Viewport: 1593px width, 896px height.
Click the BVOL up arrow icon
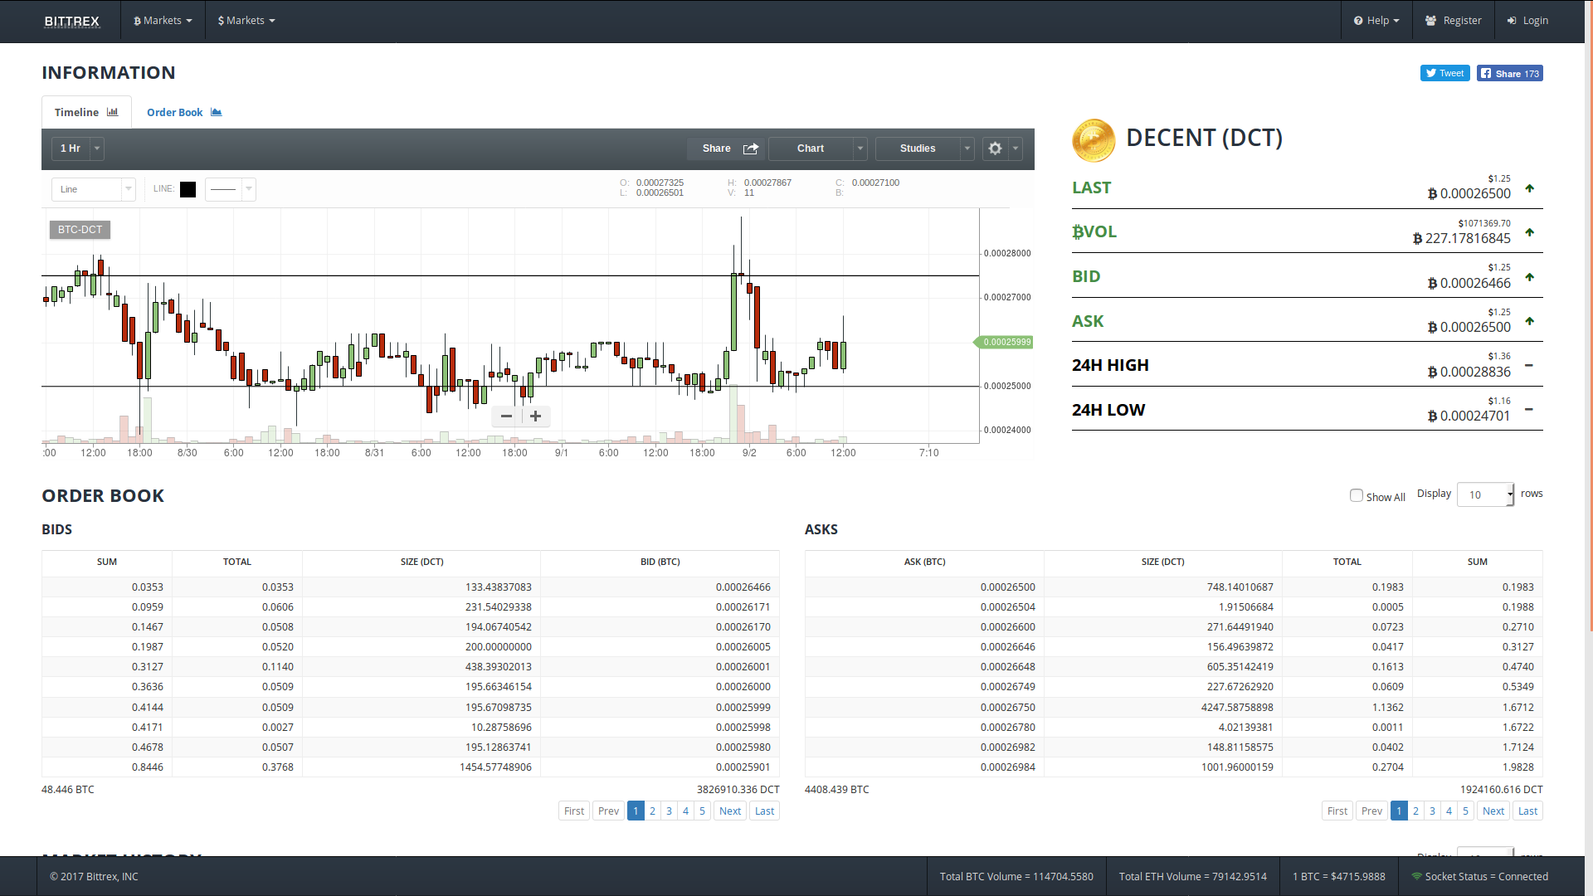[1529, 232]
